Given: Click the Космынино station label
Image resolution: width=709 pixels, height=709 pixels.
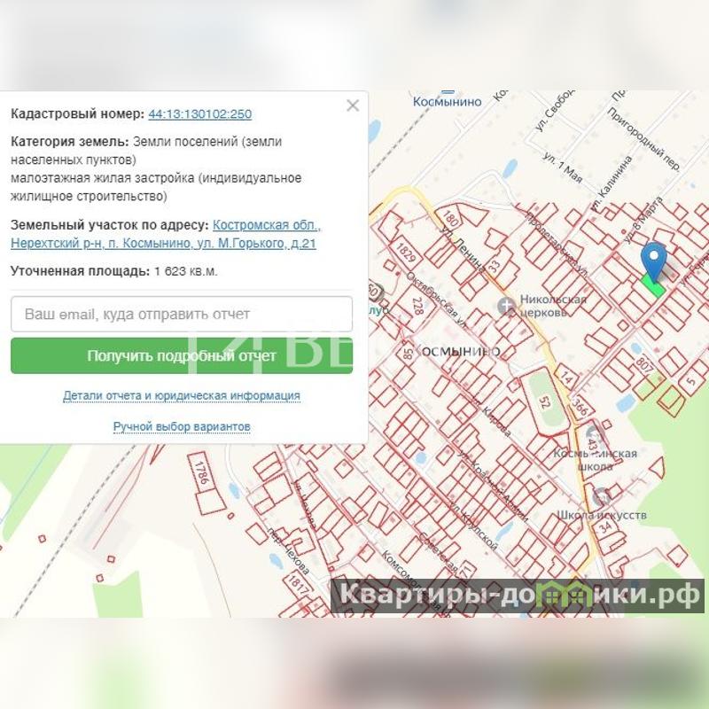Looking at the screenshot, I should click(447, 101).
